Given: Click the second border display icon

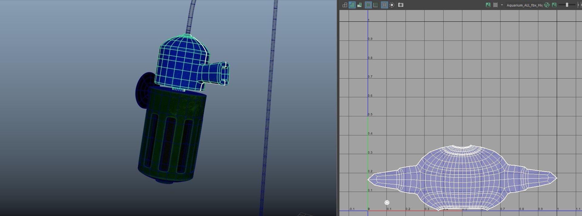Looking at the screenshot, I should click(x=376, y=5).
